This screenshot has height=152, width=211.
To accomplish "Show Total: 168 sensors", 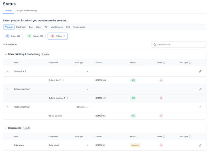I will click(13, 36).
